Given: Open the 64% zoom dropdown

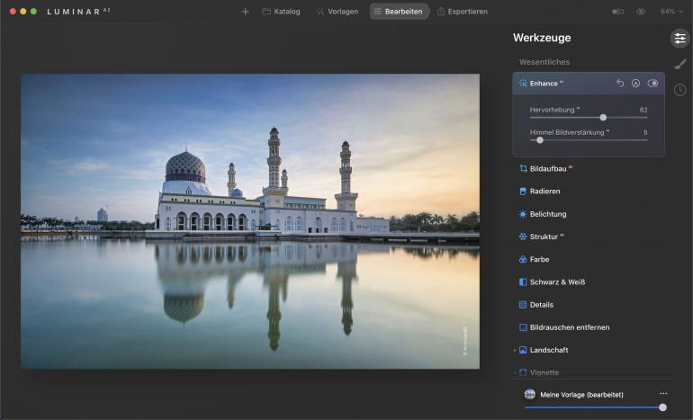Looking at the screenshot, I should pyautogui.click(x=670, y=12).
